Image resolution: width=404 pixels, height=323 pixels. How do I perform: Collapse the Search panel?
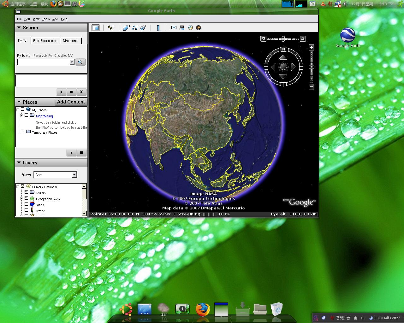19,27
